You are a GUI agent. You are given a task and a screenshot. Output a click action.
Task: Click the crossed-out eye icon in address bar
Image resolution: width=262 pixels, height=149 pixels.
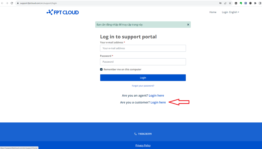click(220, 3)
